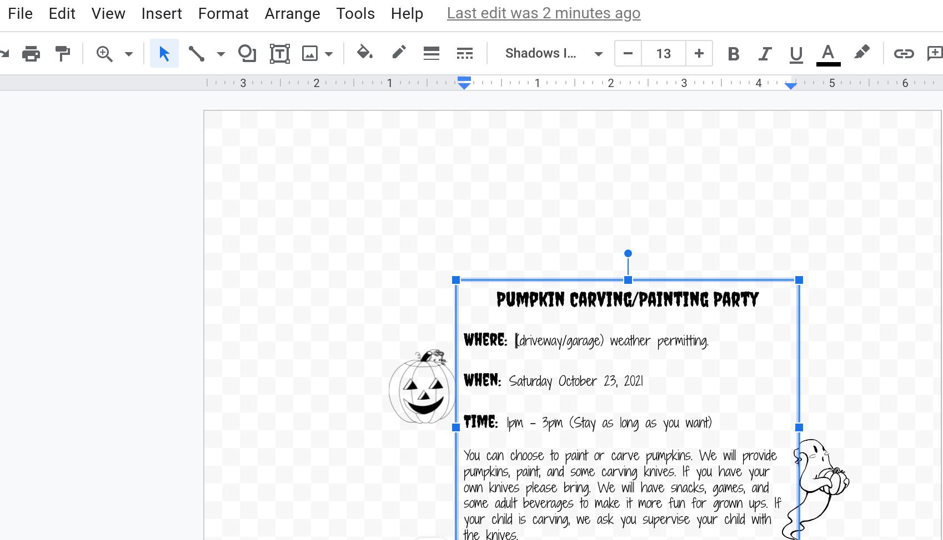Increase the font size
943x540 pixels.
pos(699,54)
